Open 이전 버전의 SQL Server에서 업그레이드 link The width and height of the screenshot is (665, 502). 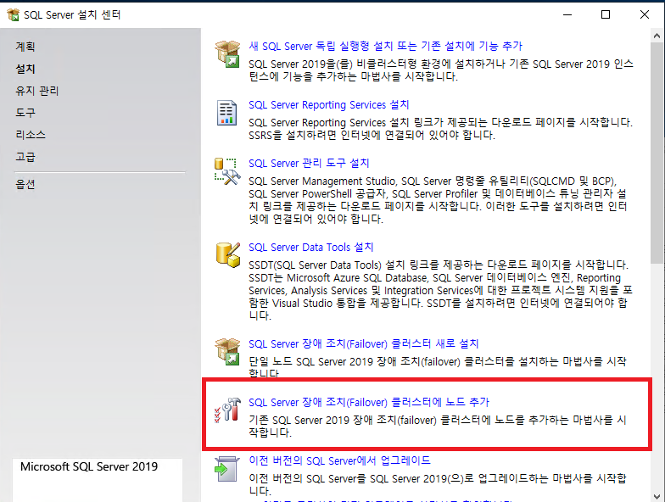(x=339, y=460)
